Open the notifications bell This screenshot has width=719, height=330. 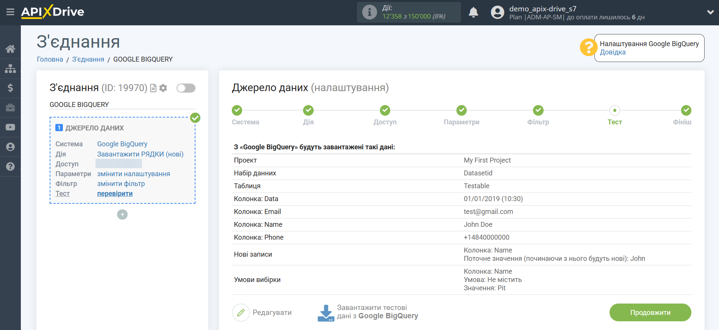tap(473, 12)
